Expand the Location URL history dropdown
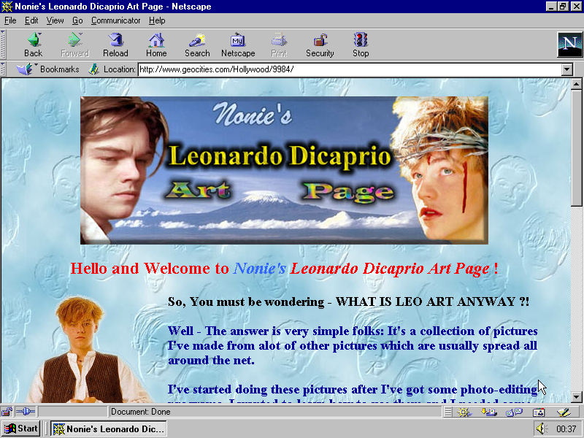 coord(566,69)
